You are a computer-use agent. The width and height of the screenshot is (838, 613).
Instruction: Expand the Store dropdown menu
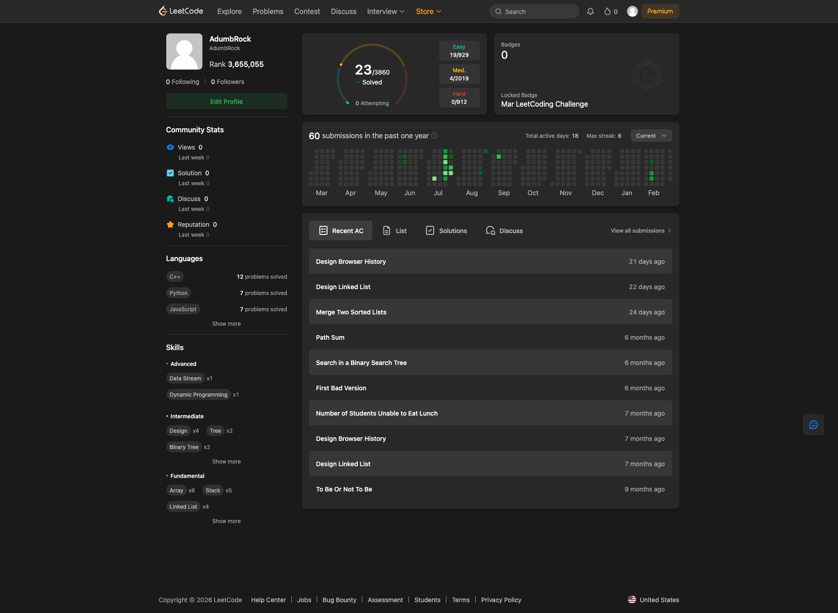[x=428, y=11]
